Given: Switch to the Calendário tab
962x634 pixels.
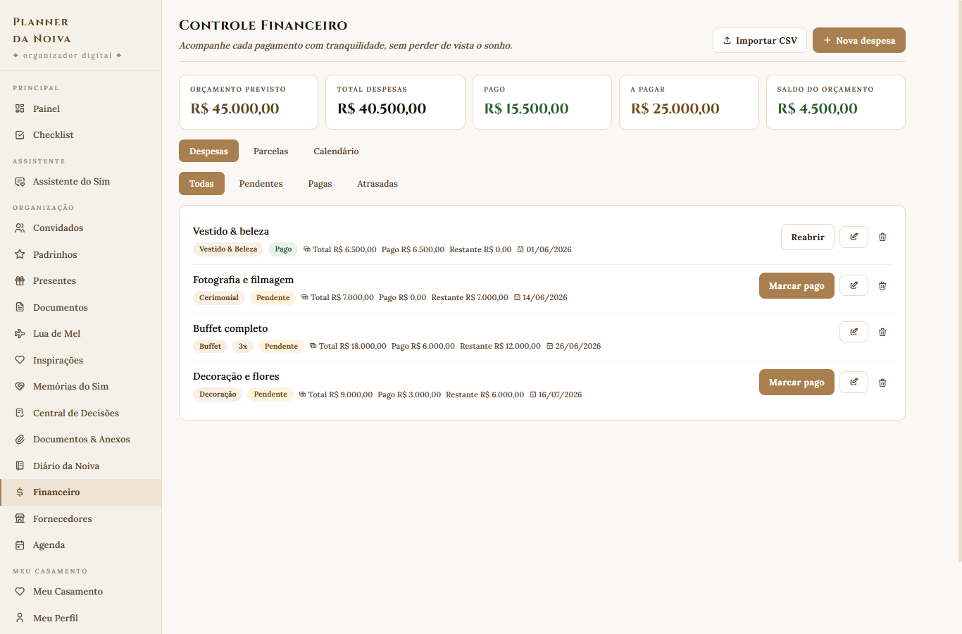Looking at the screenshot, I should coord(336,151).
